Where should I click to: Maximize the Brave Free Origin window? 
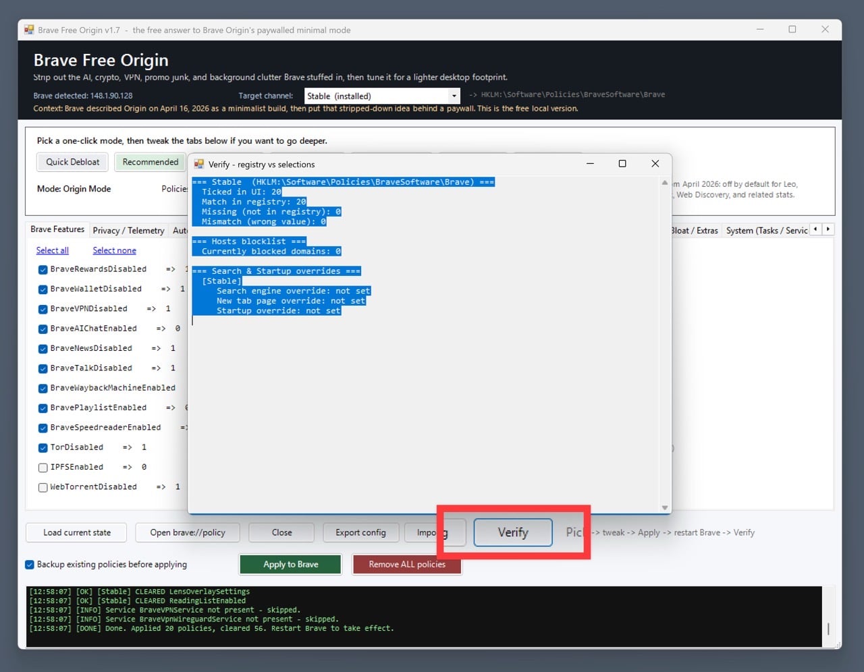(x=792, y=29)
